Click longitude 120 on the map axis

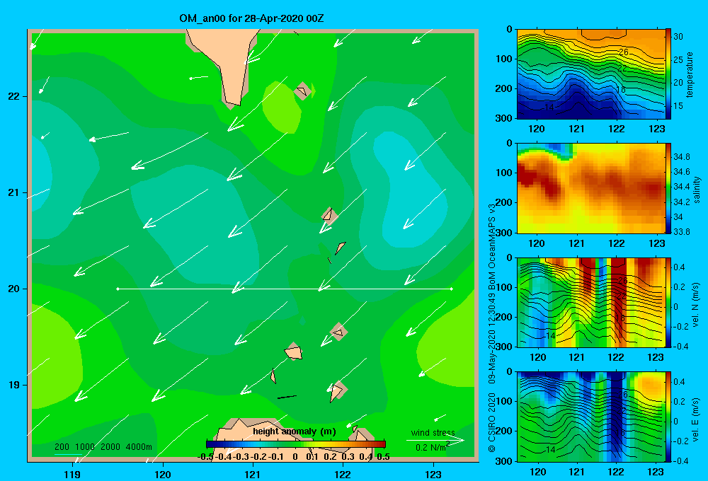(x=163, y=474)
